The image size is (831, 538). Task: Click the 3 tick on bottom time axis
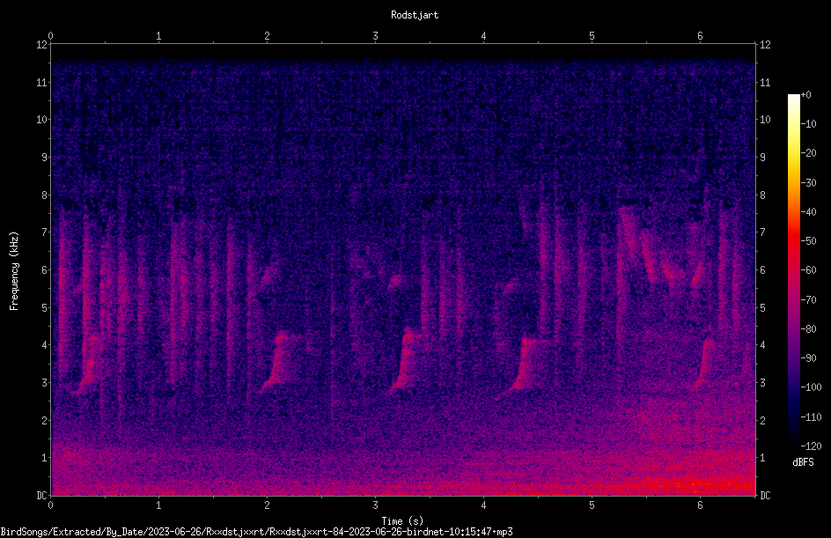(x=375, y=505)
